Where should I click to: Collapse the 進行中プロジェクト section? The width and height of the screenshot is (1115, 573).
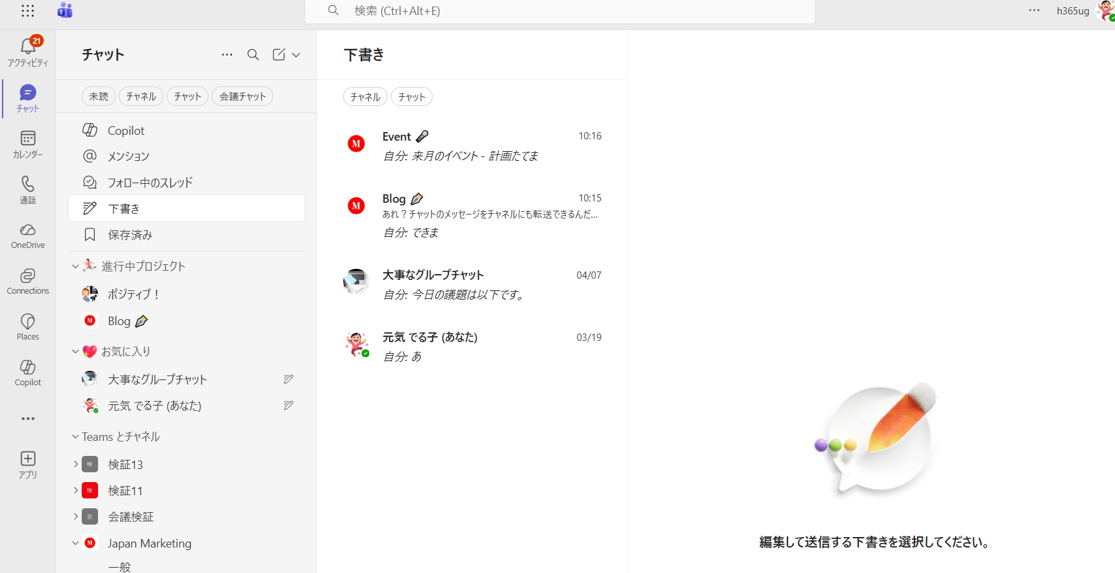click(75, 266)
